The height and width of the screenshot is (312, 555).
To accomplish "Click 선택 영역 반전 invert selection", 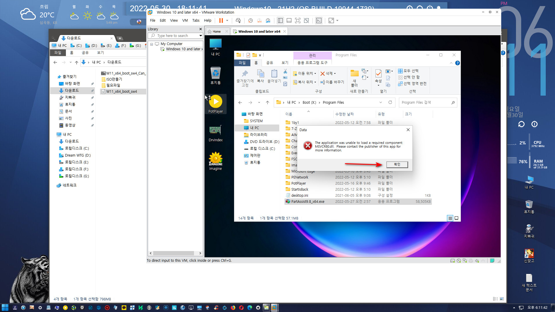I will coord(412,83).
